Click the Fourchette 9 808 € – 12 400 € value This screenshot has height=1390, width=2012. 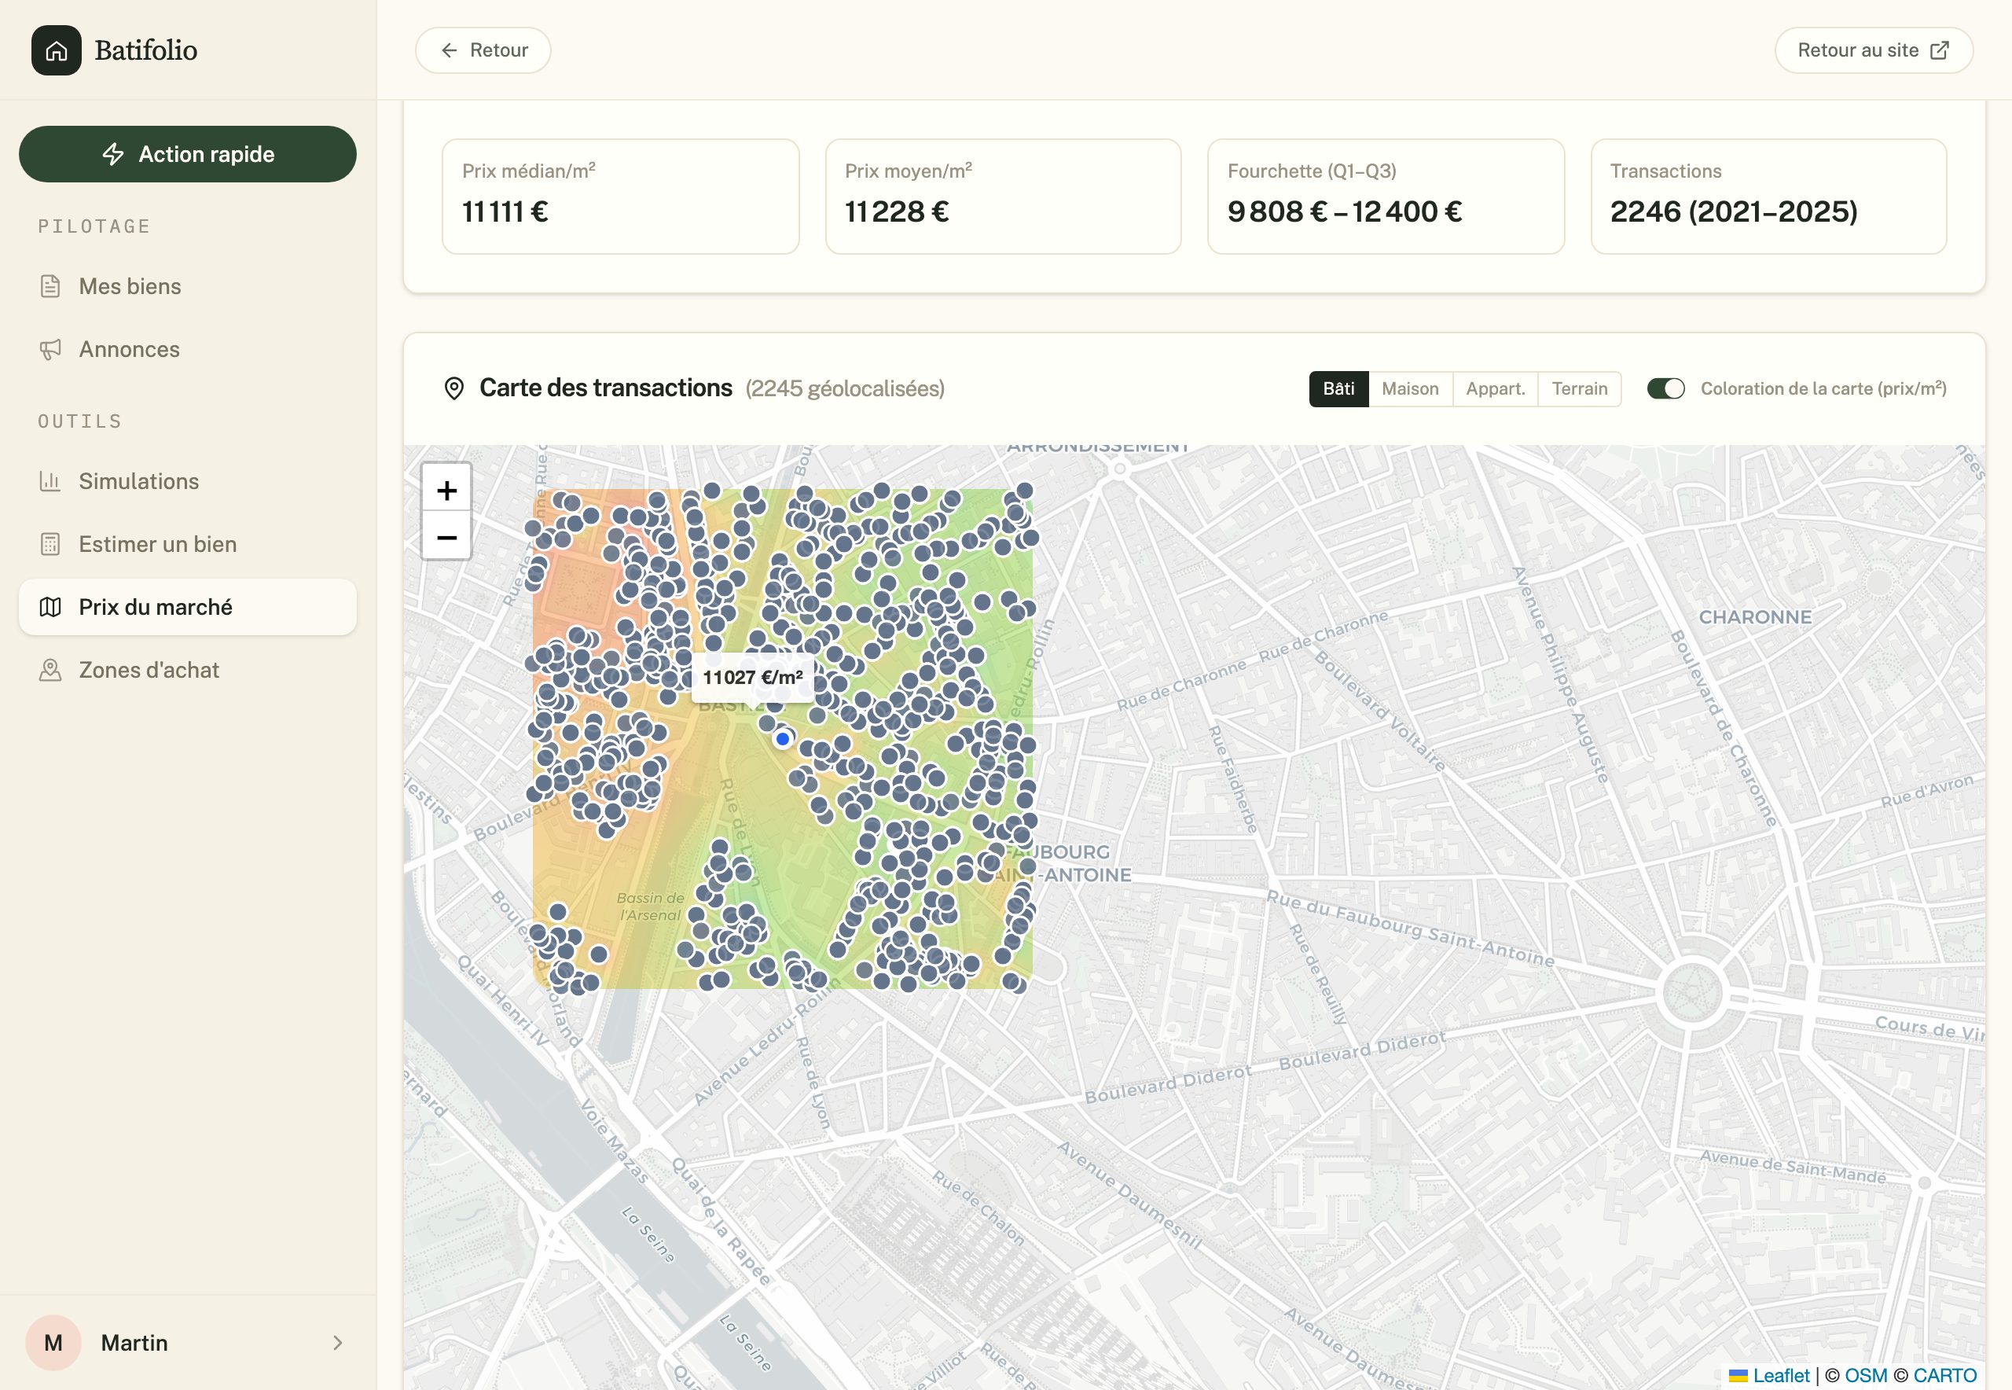pos(1345,211)
